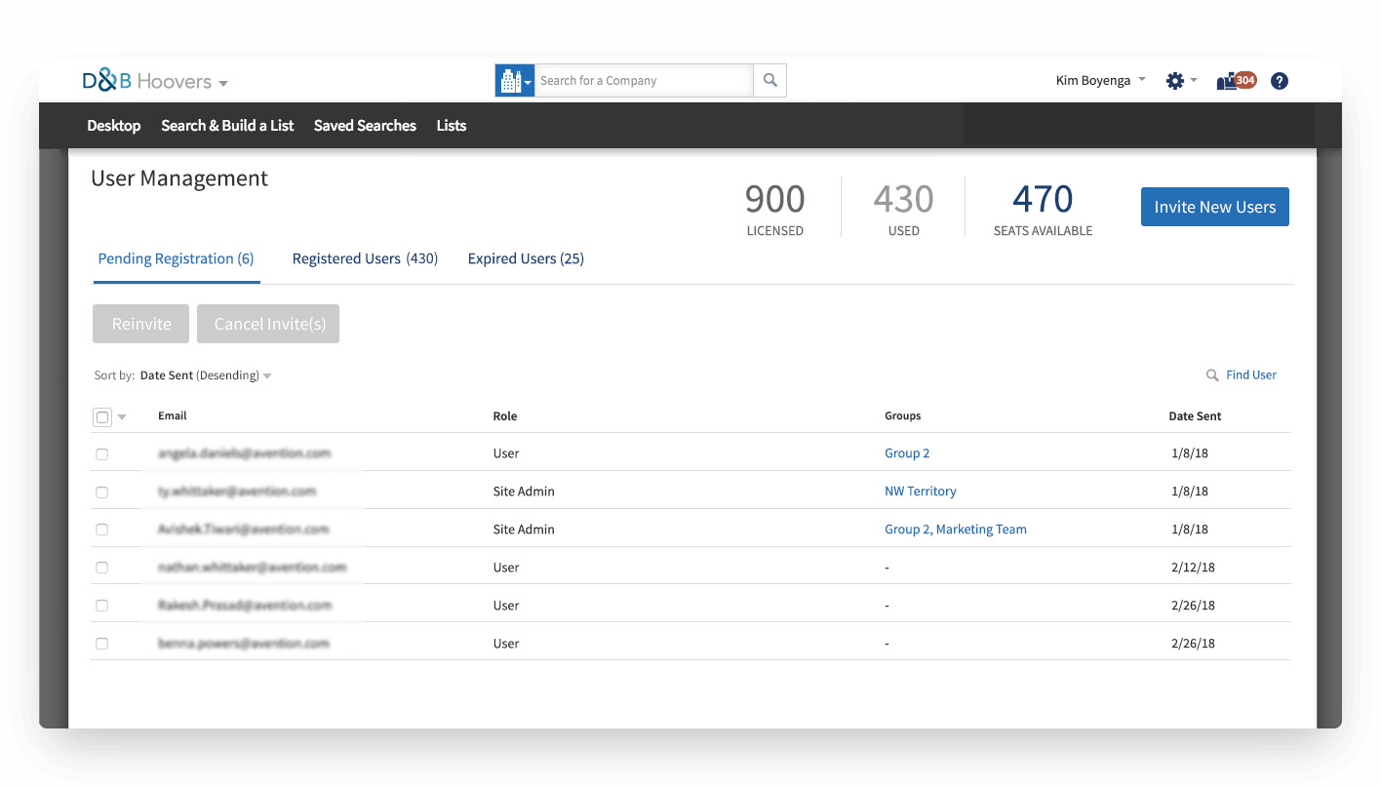This screenshot has width=1381, height=787.
Task: Click the D&B Hoovers logo
Action: pyautogui.click(x=146, y=80)
